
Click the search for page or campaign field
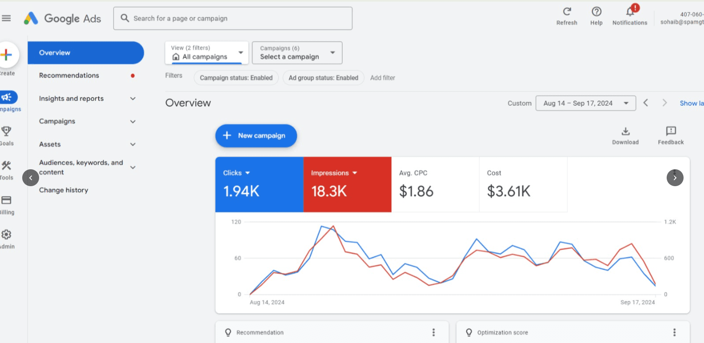[x=233, y=18]
